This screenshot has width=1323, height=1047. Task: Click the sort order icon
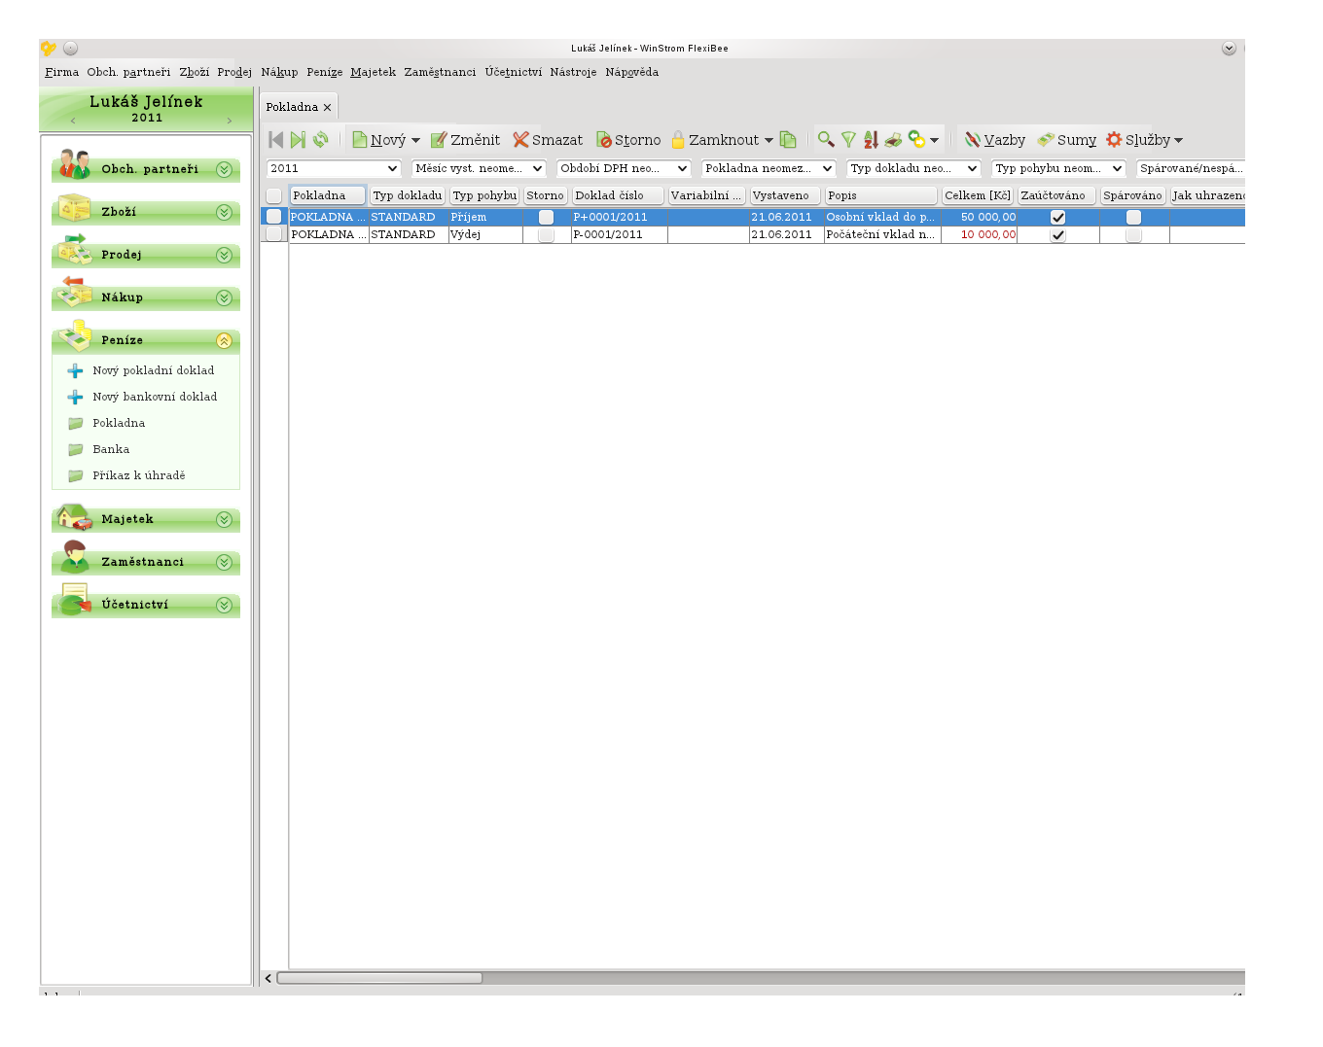coord(871,140)
